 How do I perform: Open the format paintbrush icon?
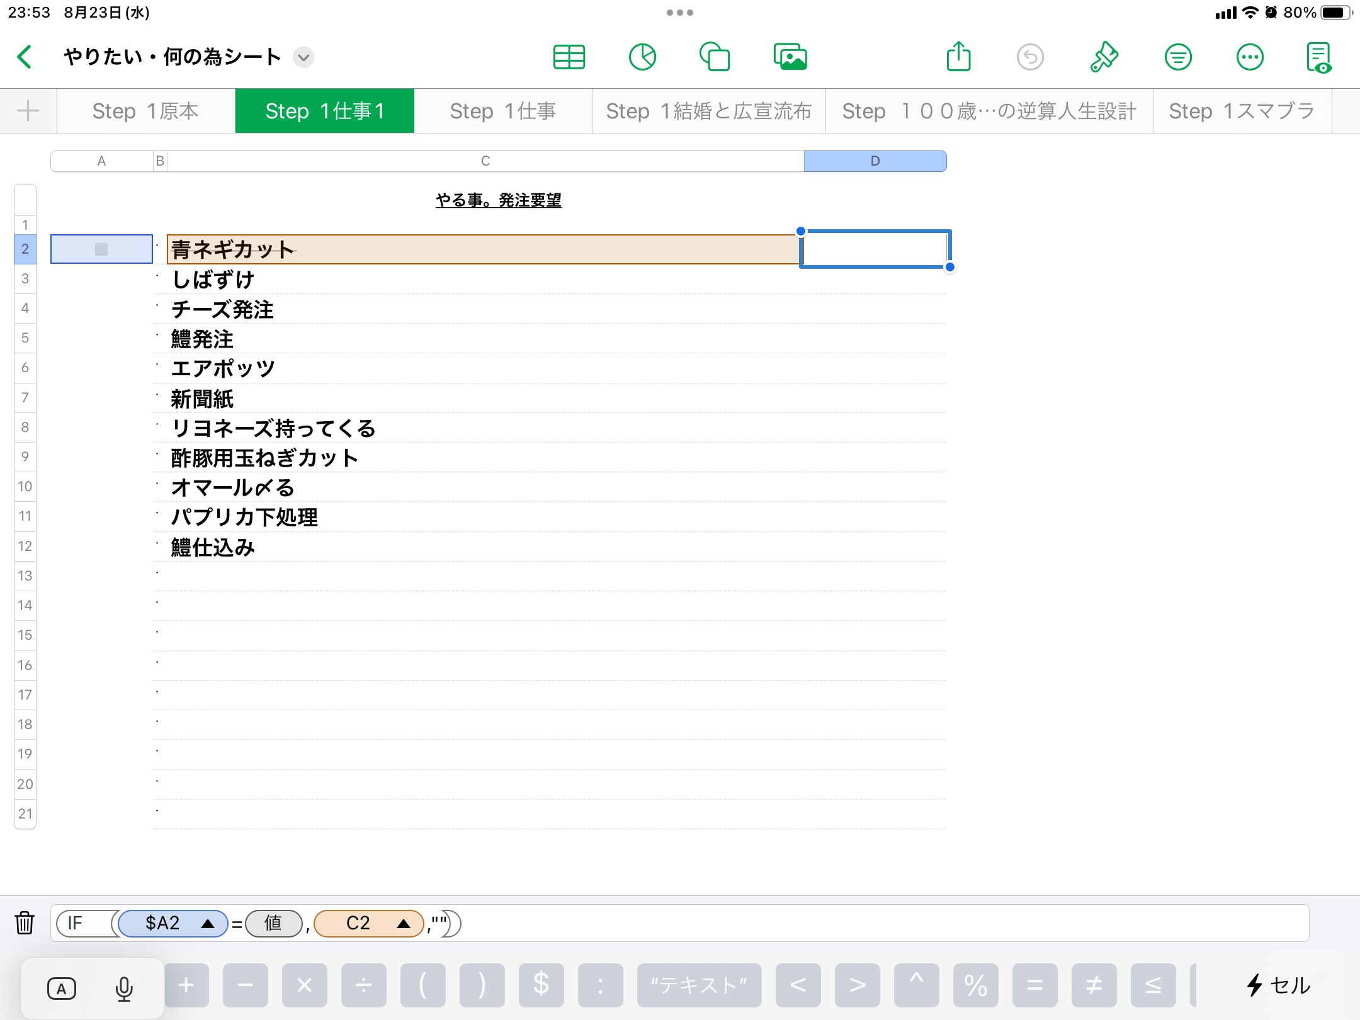[x=1104, y=57]
